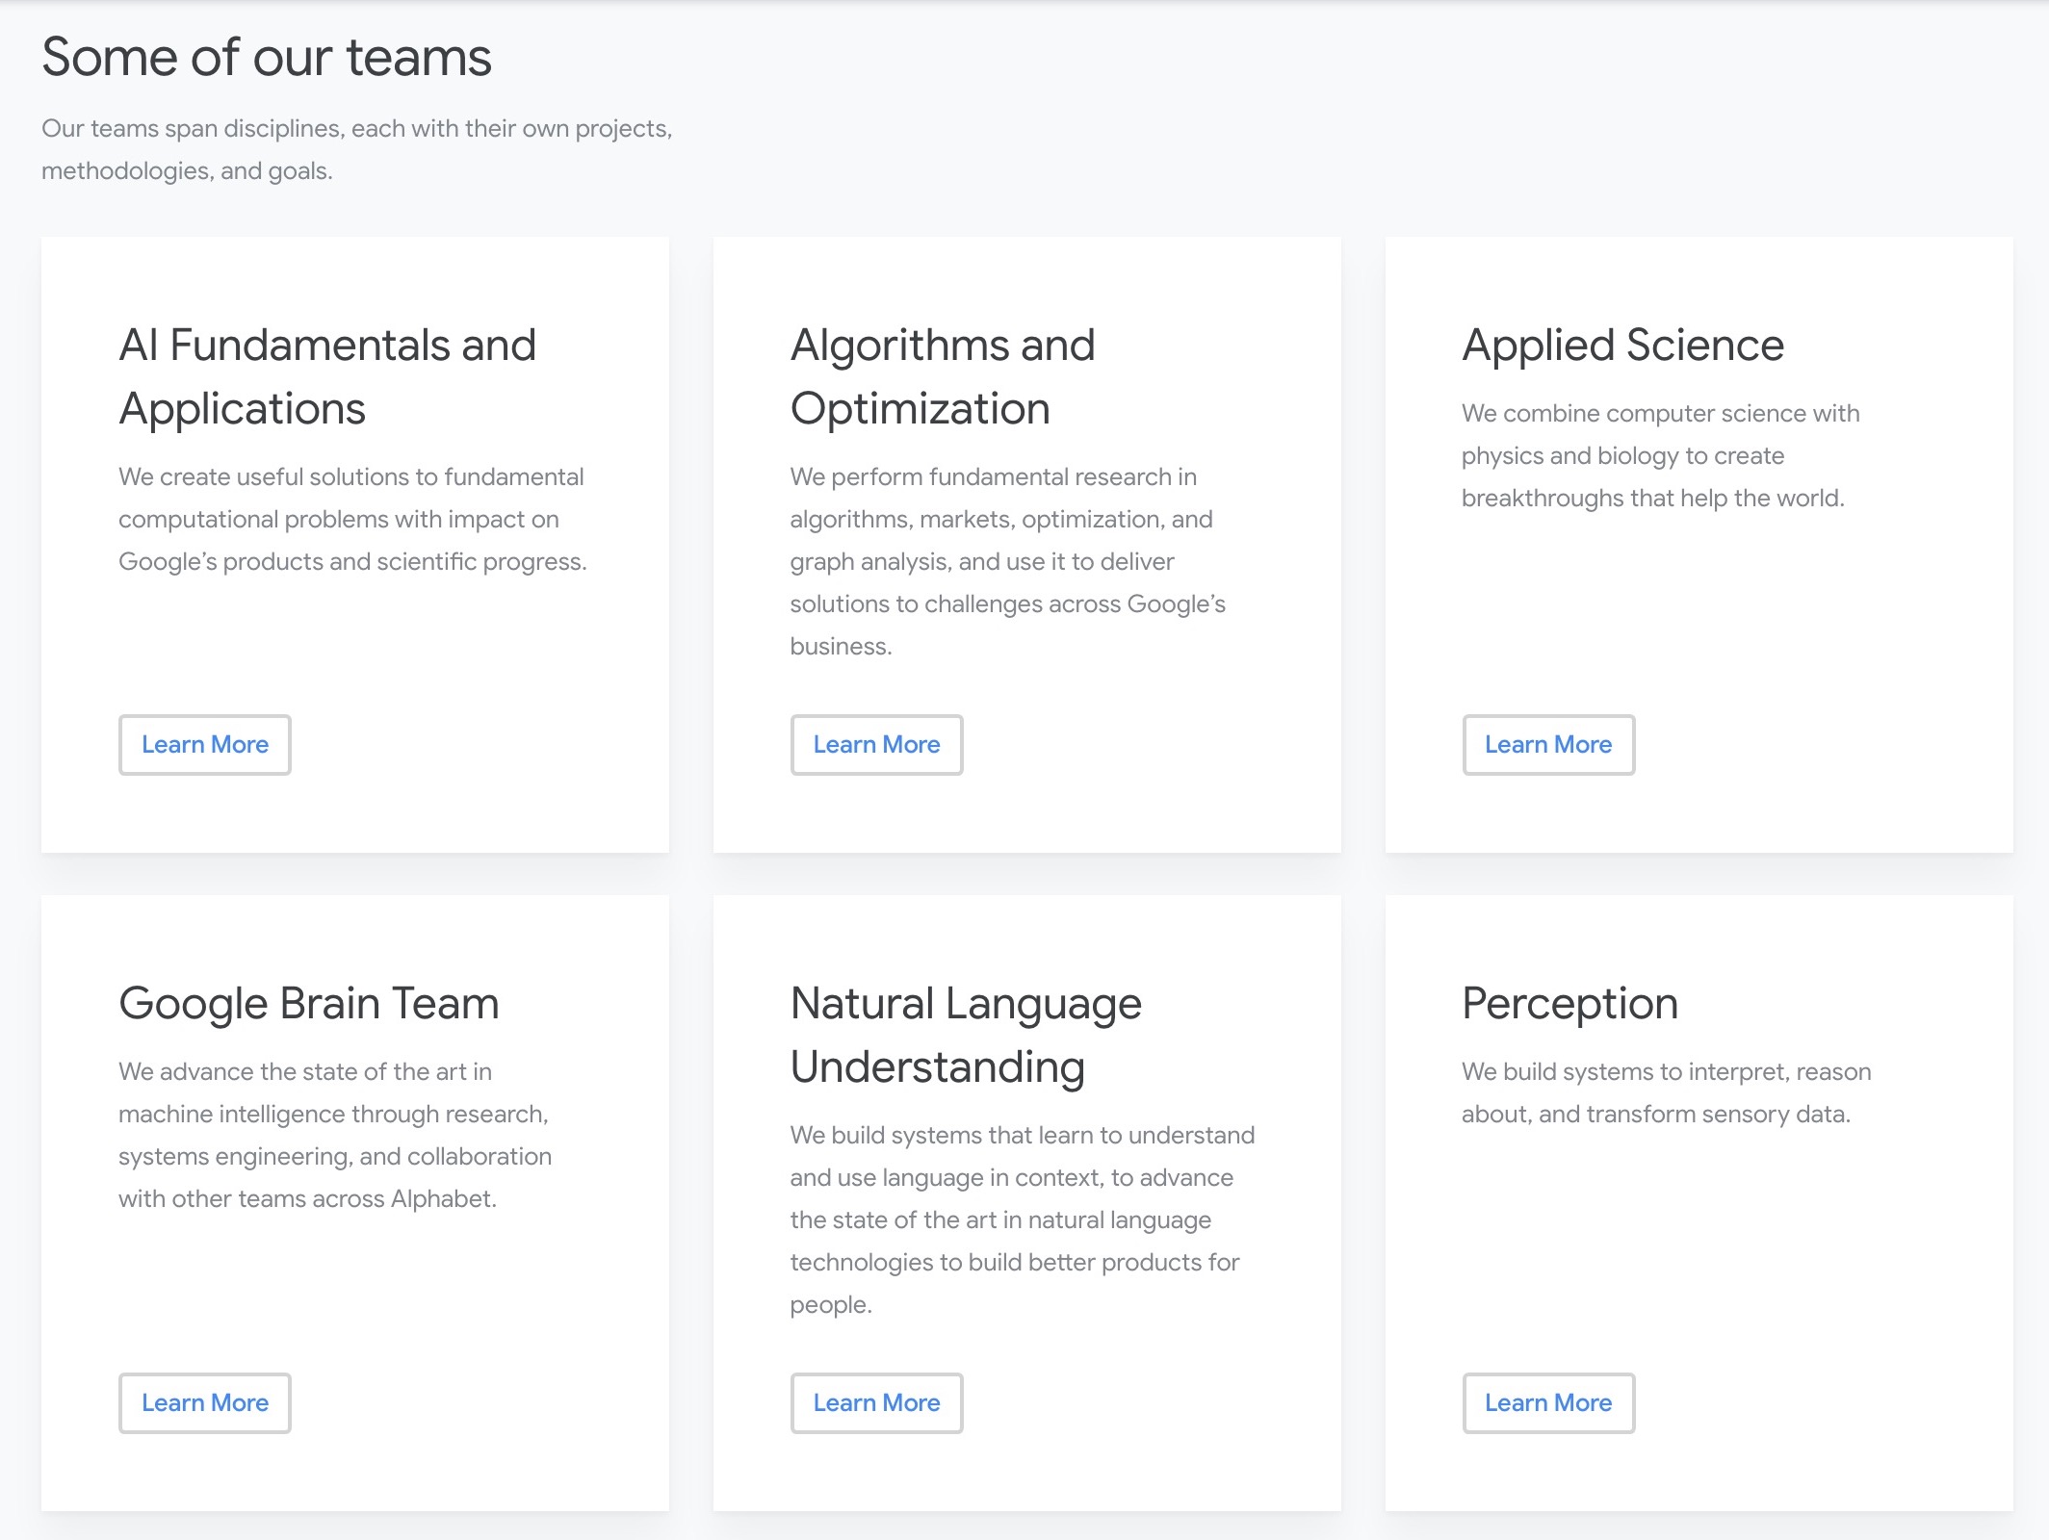The height and width of the screenshot is (1540, 2049).
Task: Click Learn More under AI Fundamentals and Applications
Action: (204, 744)
